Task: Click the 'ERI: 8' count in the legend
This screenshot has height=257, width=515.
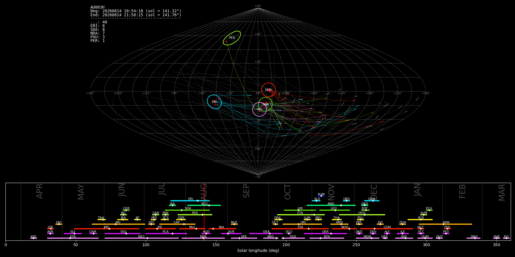Action: [x=98, y=26]
